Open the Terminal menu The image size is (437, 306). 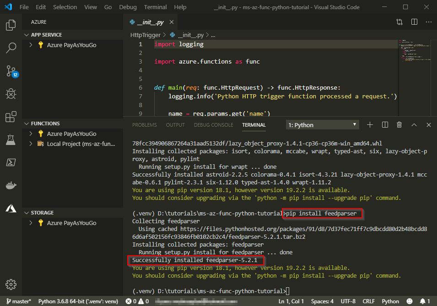click(155, 7)
